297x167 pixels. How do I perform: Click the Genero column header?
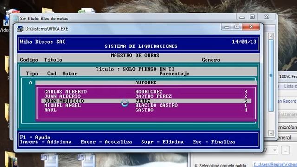pos(211,60)
